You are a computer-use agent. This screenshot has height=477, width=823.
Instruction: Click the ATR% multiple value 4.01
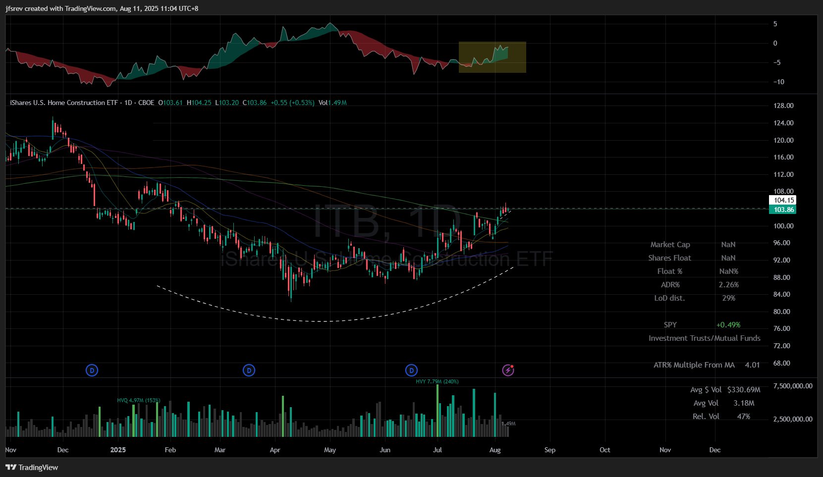752,365
